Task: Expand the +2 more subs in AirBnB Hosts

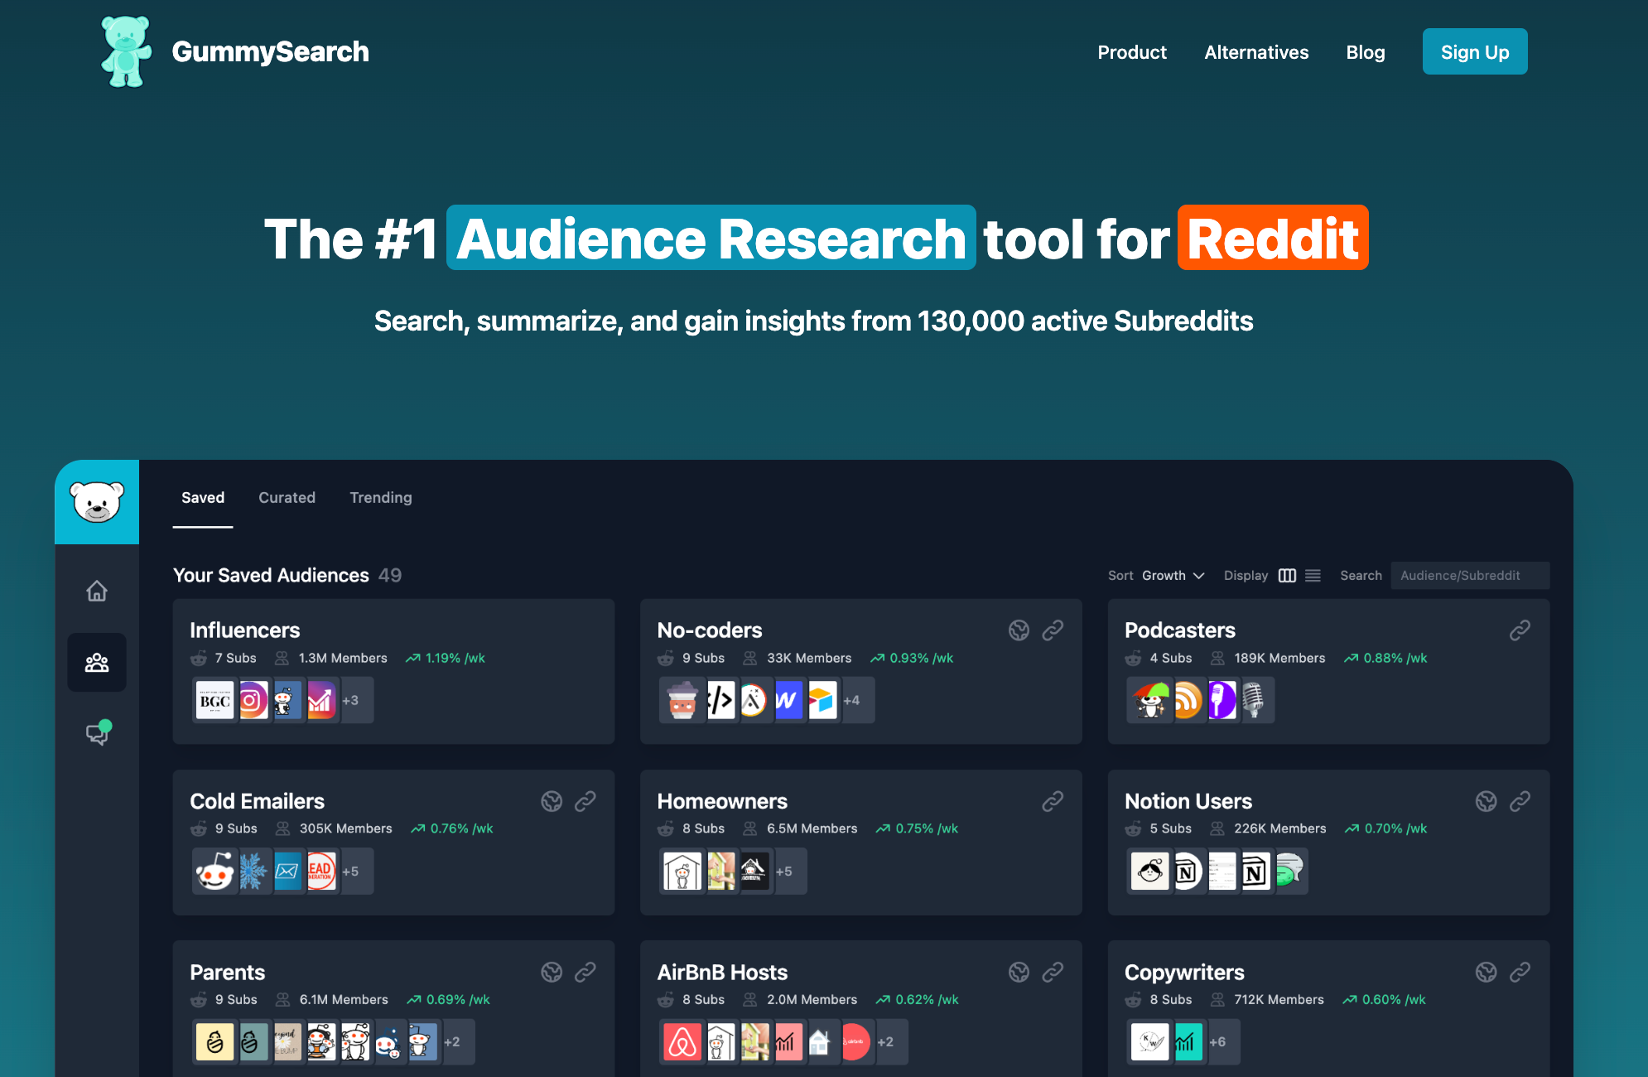Action: pyautogui.click(x=885, y=1042)
